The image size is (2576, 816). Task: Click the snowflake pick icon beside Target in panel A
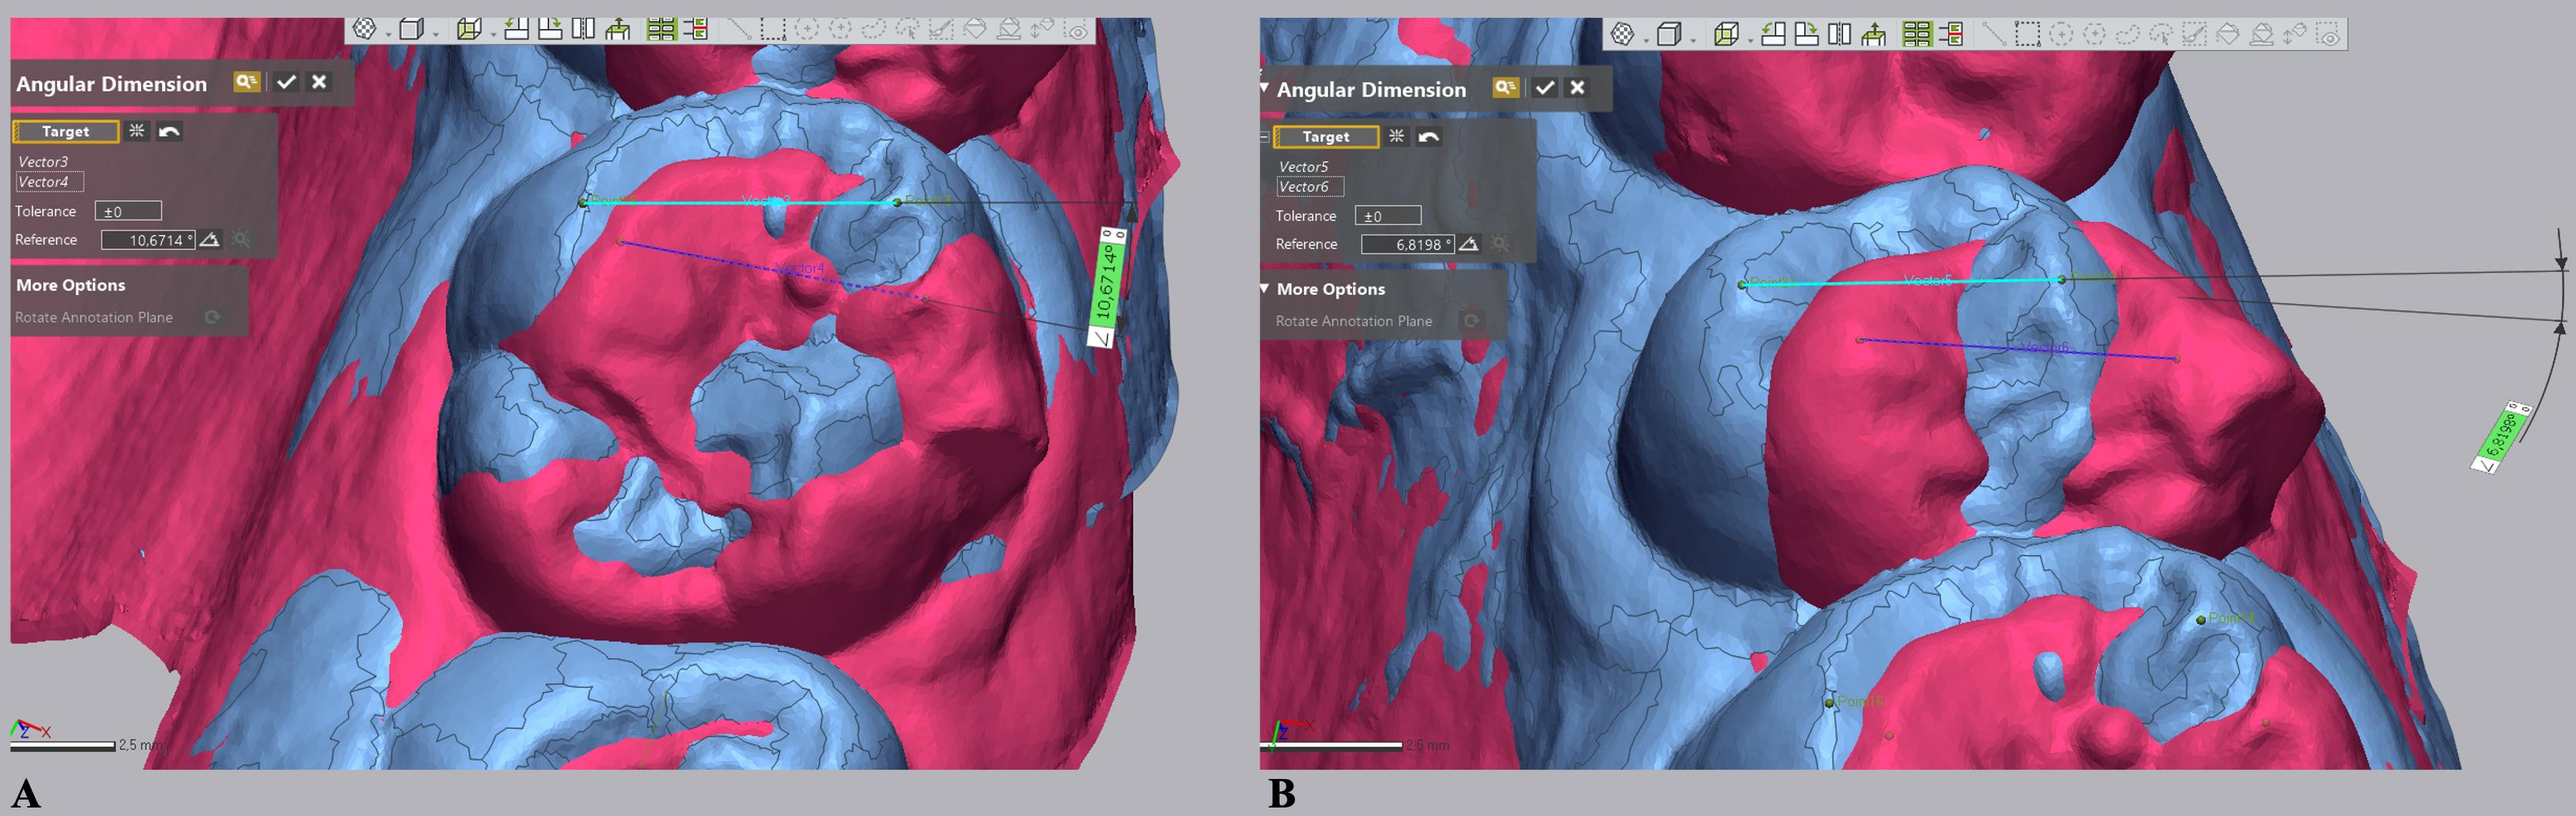point(137,131)
